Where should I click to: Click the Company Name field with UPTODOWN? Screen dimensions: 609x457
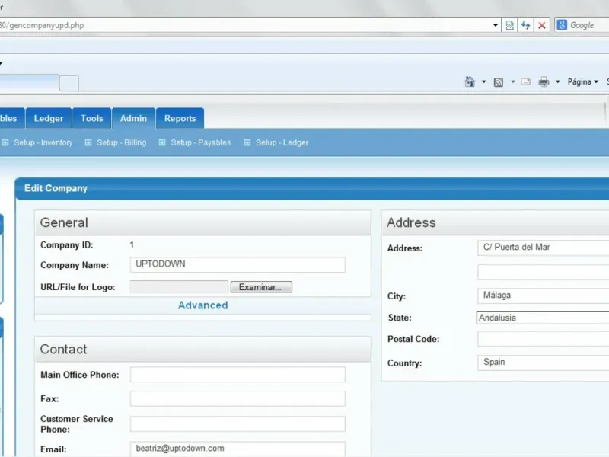coord(238,264)
